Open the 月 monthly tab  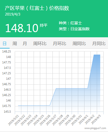[25, 44]
